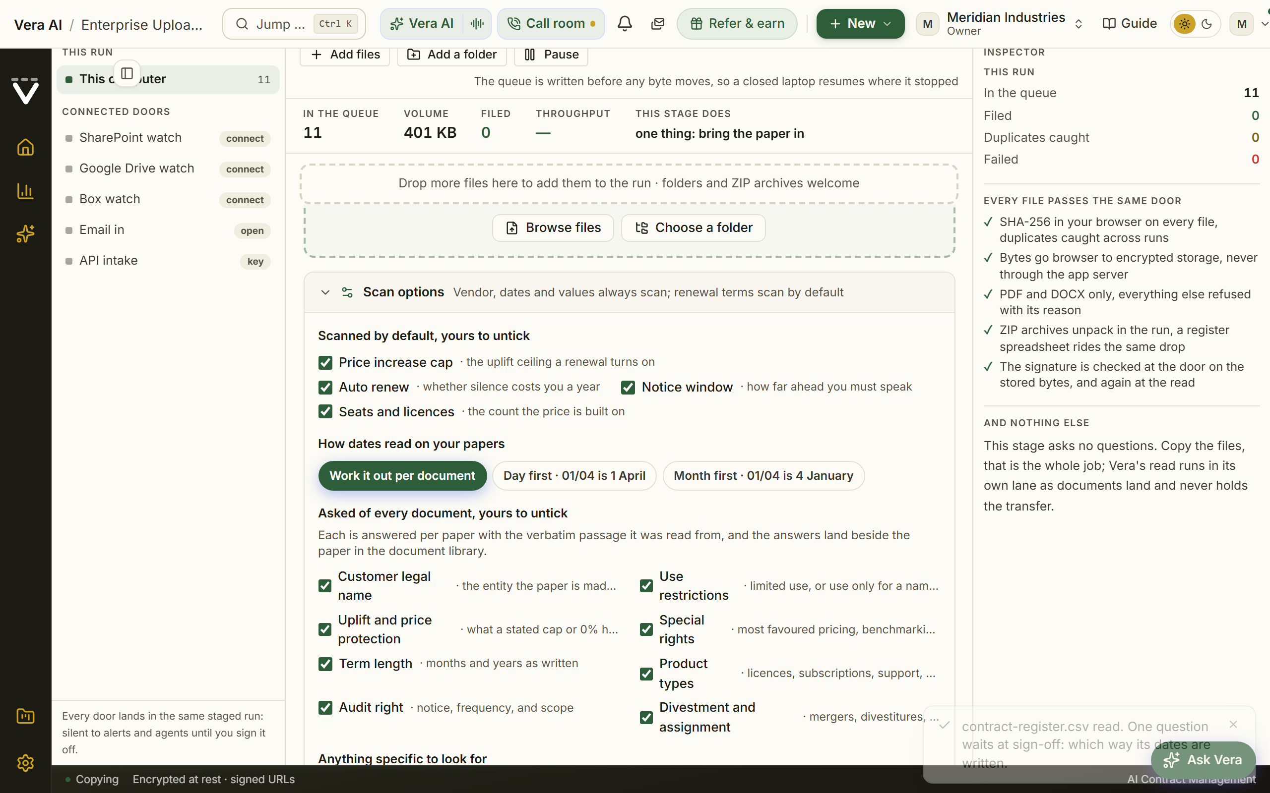The height and width of the screenshot is (793, 1270).
Task: Untick the Uplift and price protection checkbox
Action: coord(325,629)
